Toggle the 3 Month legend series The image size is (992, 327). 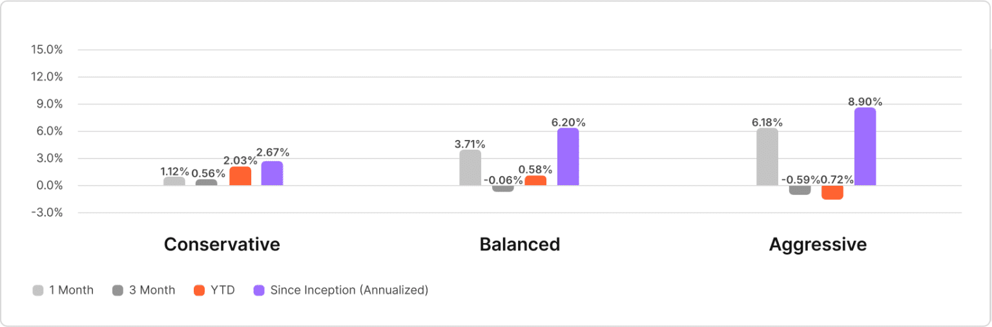pyautogui.click(x=152, y=290)
